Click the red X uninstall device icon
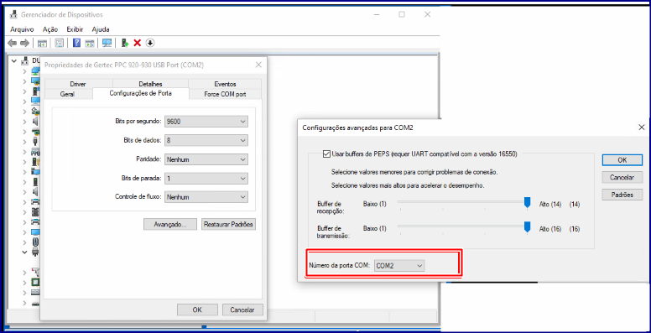Viewport: 651px width, 333px height. (138, 43)
